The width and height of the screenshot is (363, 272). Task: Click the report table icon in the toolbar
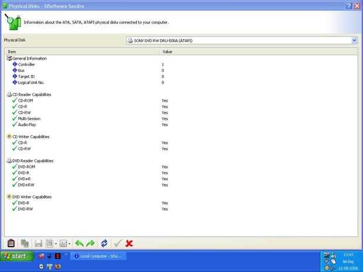(50, 243)
